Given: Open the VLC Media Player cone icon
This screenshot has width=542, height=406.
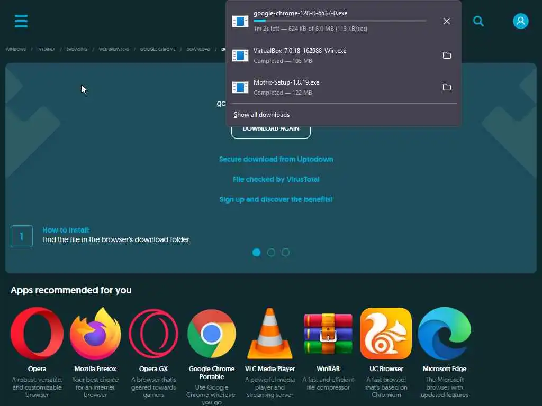Looking at the screenshot, I should coord(270,334).
